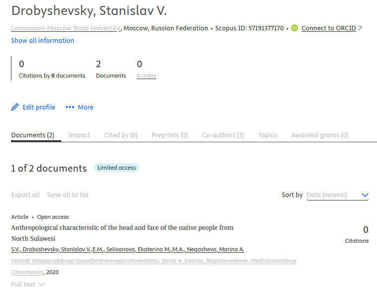The width and height of the screenshot is (377, 297).
Task: Click the three-dots More icon
Action: (70, 107)
